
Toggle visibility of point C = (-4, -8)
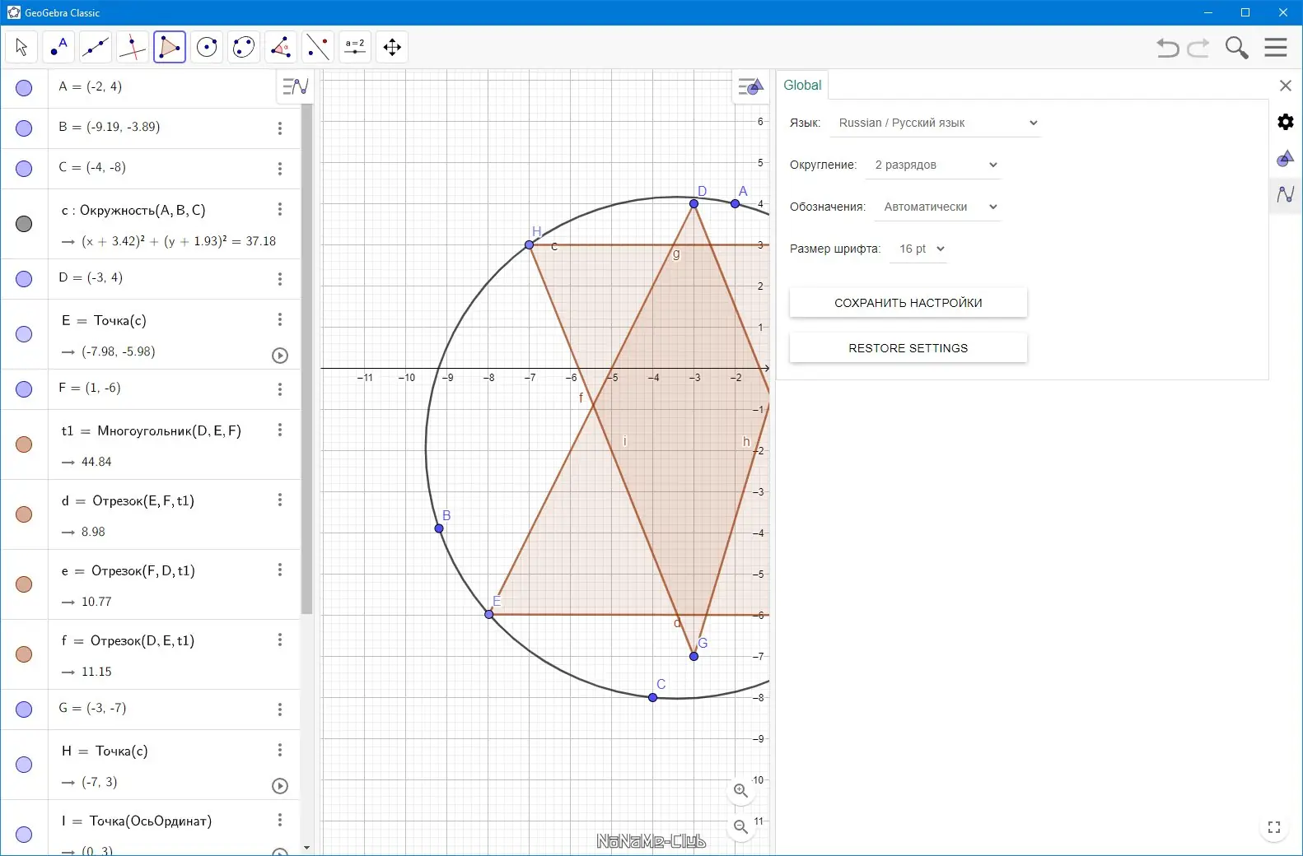tap(25, 169)
